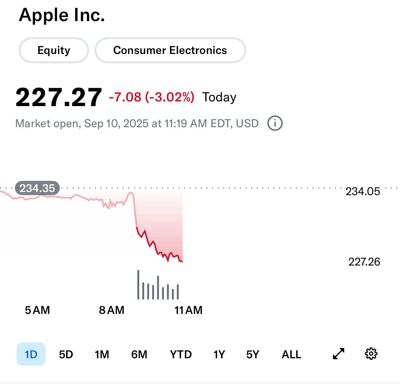Click the Apple Inc. title
Image resolution: width=400 pixels, height=384 pixels.
coord(62,15)
